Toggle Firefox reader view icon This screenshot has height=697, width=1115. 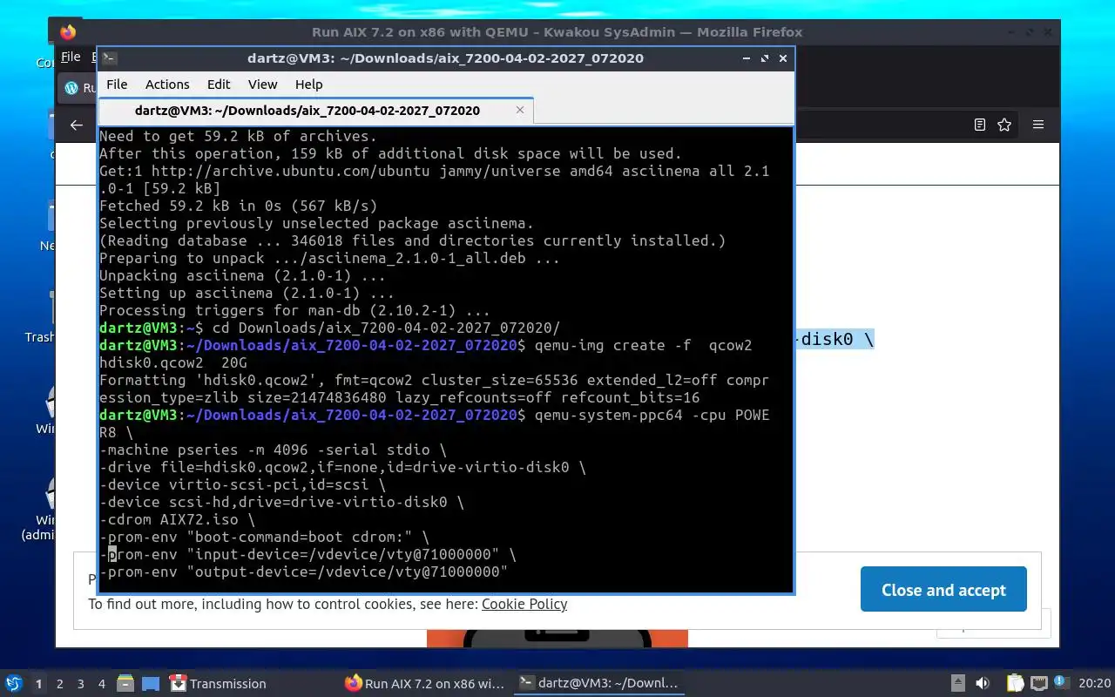coord(980,125)
